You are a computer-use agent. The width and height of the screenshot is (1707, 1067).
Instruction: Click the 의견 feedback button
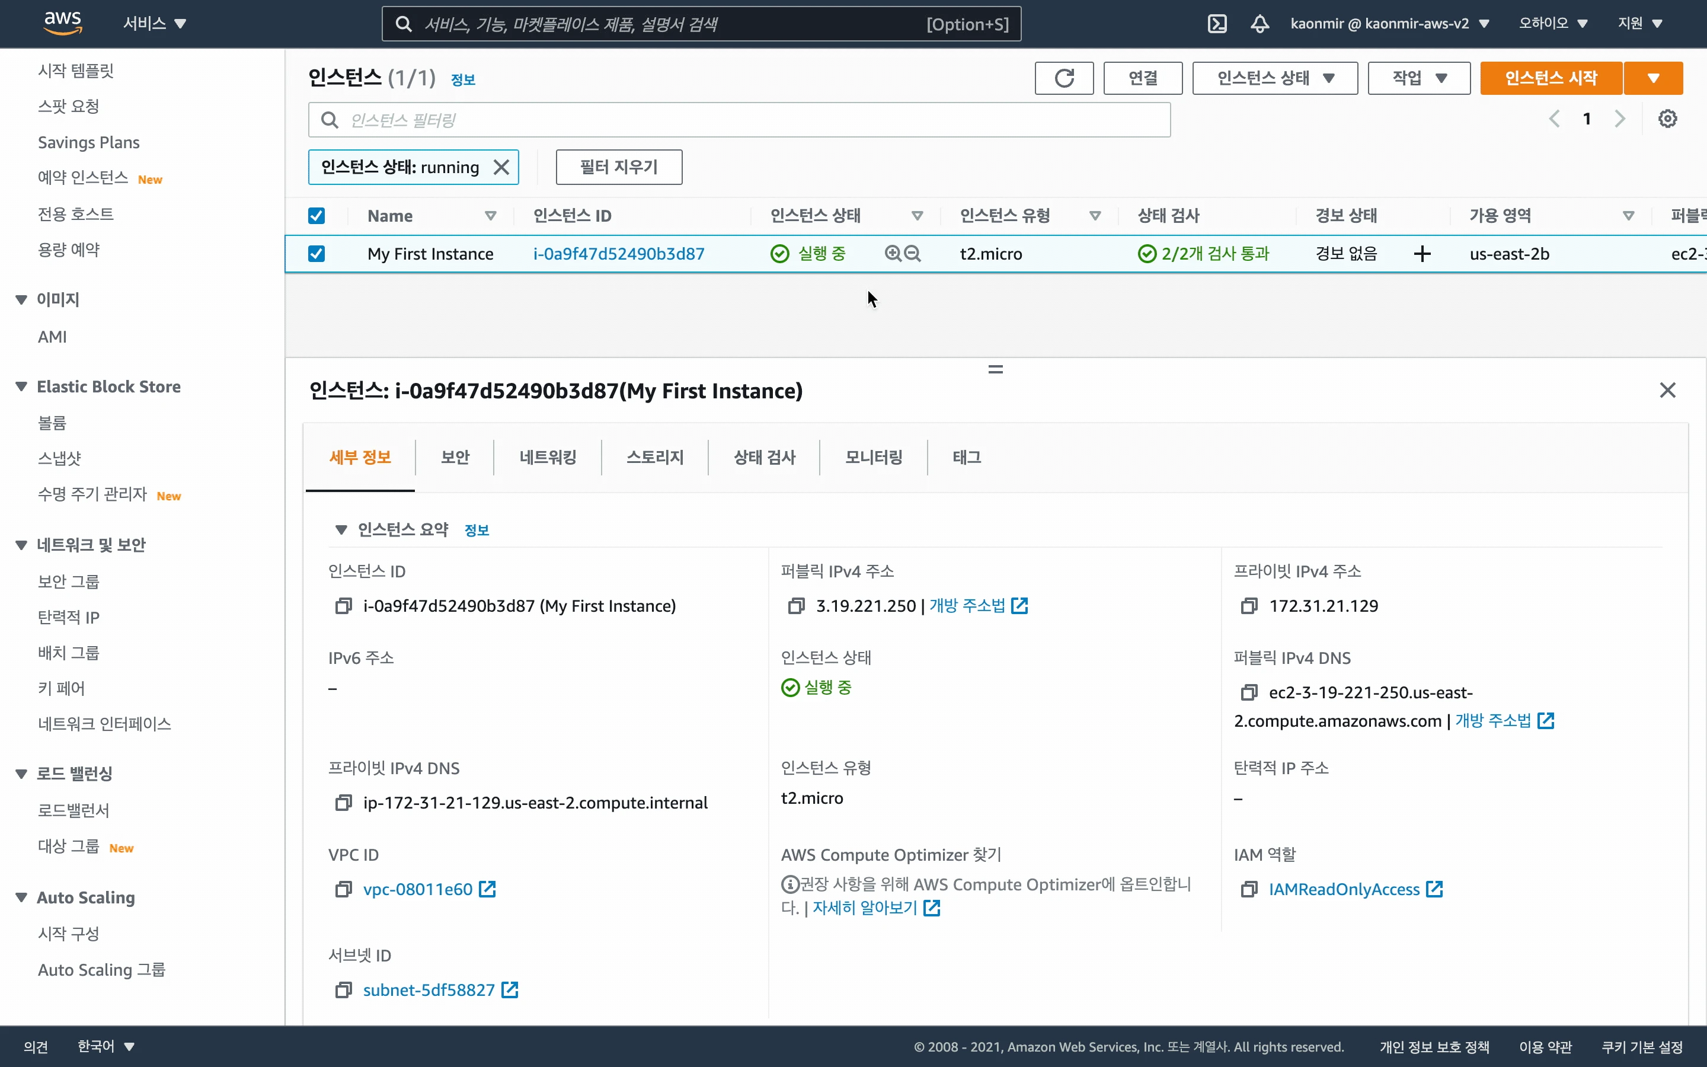point(36,1046)
